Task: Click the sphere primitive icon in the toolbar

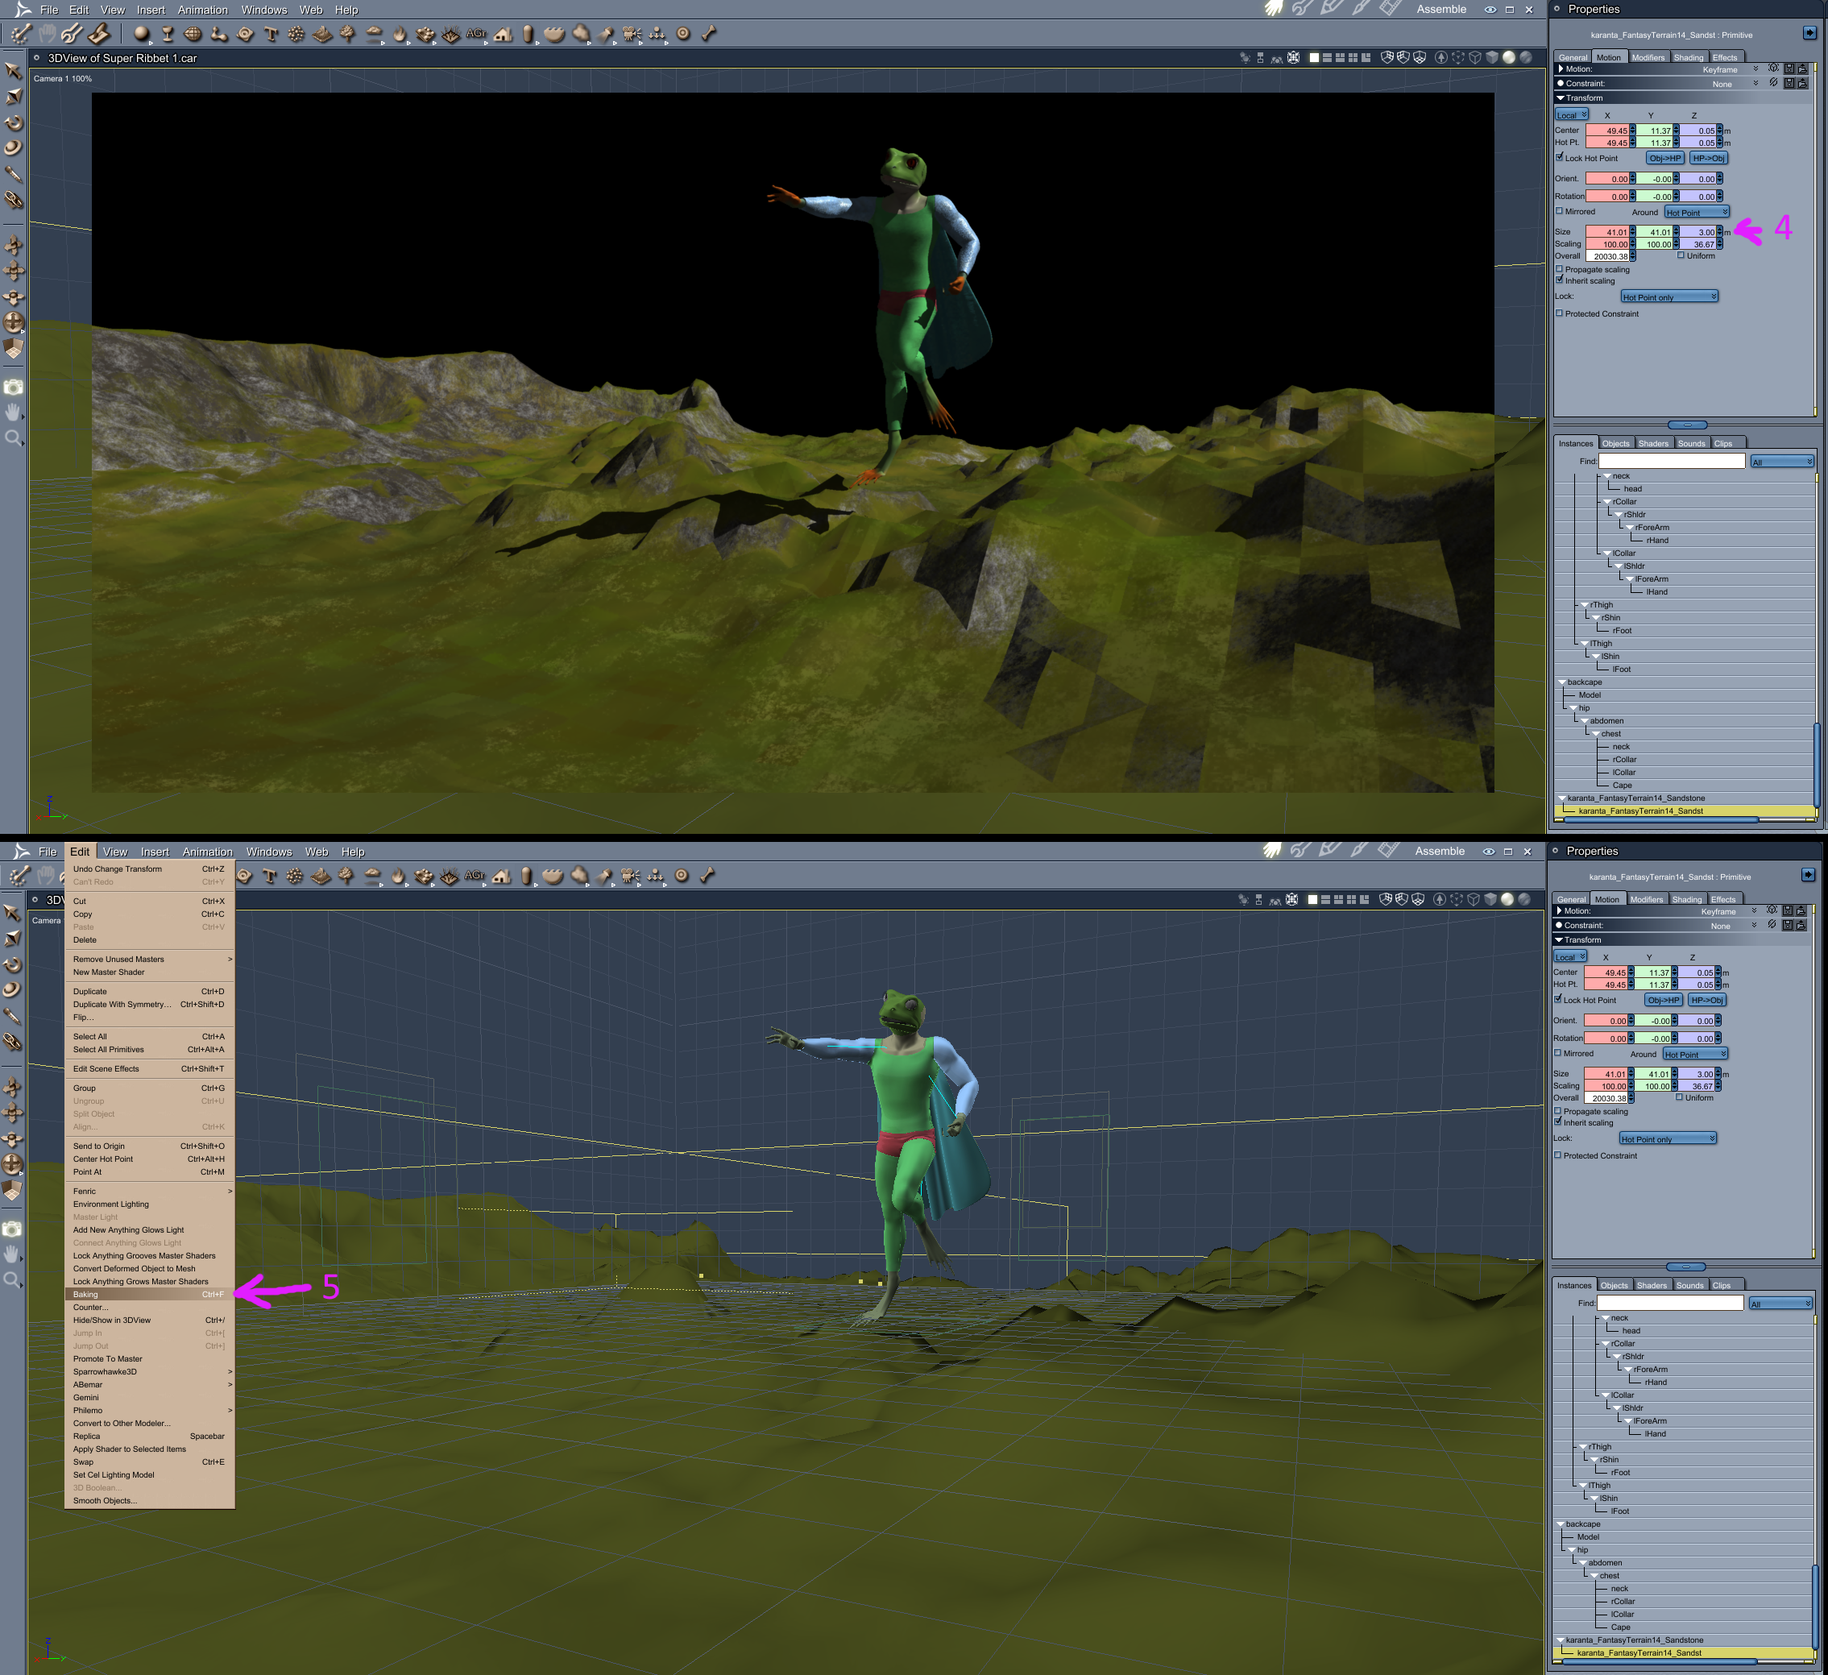Action: [x=140, y=35]
